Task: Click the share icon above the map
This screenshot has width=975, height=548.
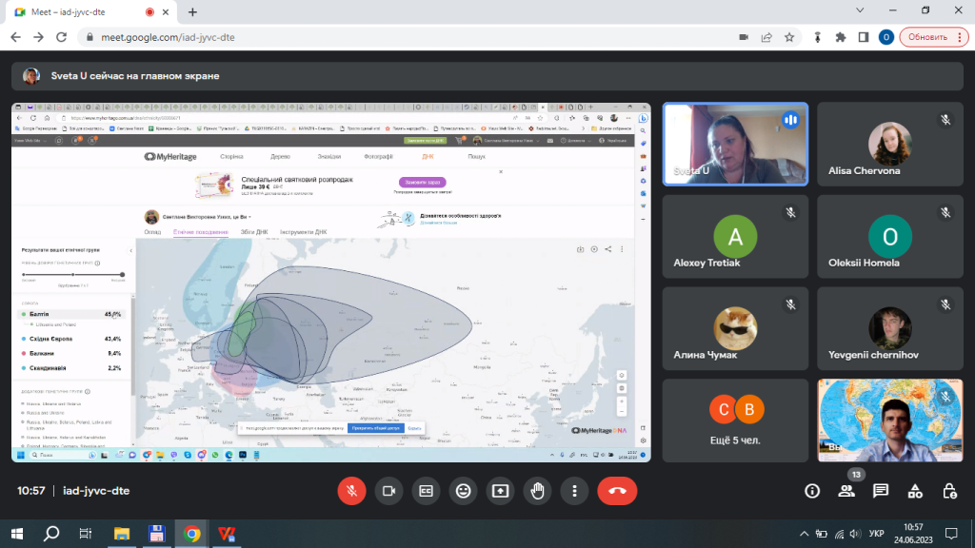Action: click(608, 249)
